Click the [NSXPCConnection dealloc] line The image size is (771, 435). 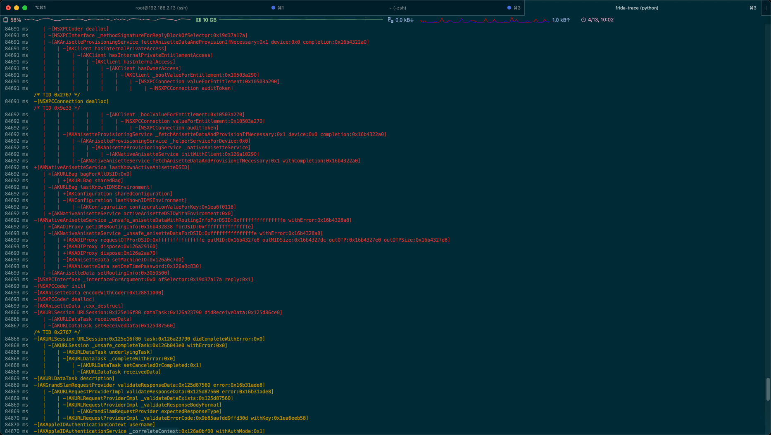tap(71, 101)
